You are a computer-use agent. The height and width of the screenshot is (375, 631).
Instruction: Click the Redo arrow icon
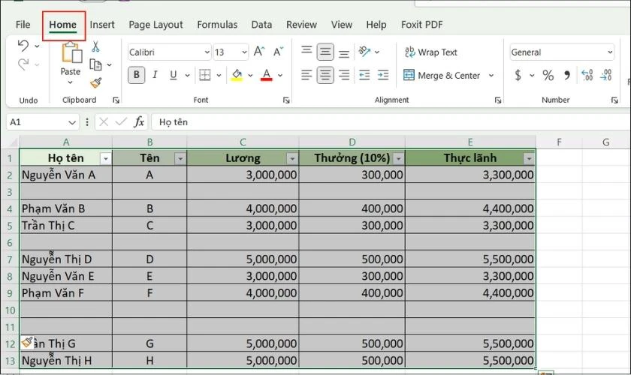[23, 64]
